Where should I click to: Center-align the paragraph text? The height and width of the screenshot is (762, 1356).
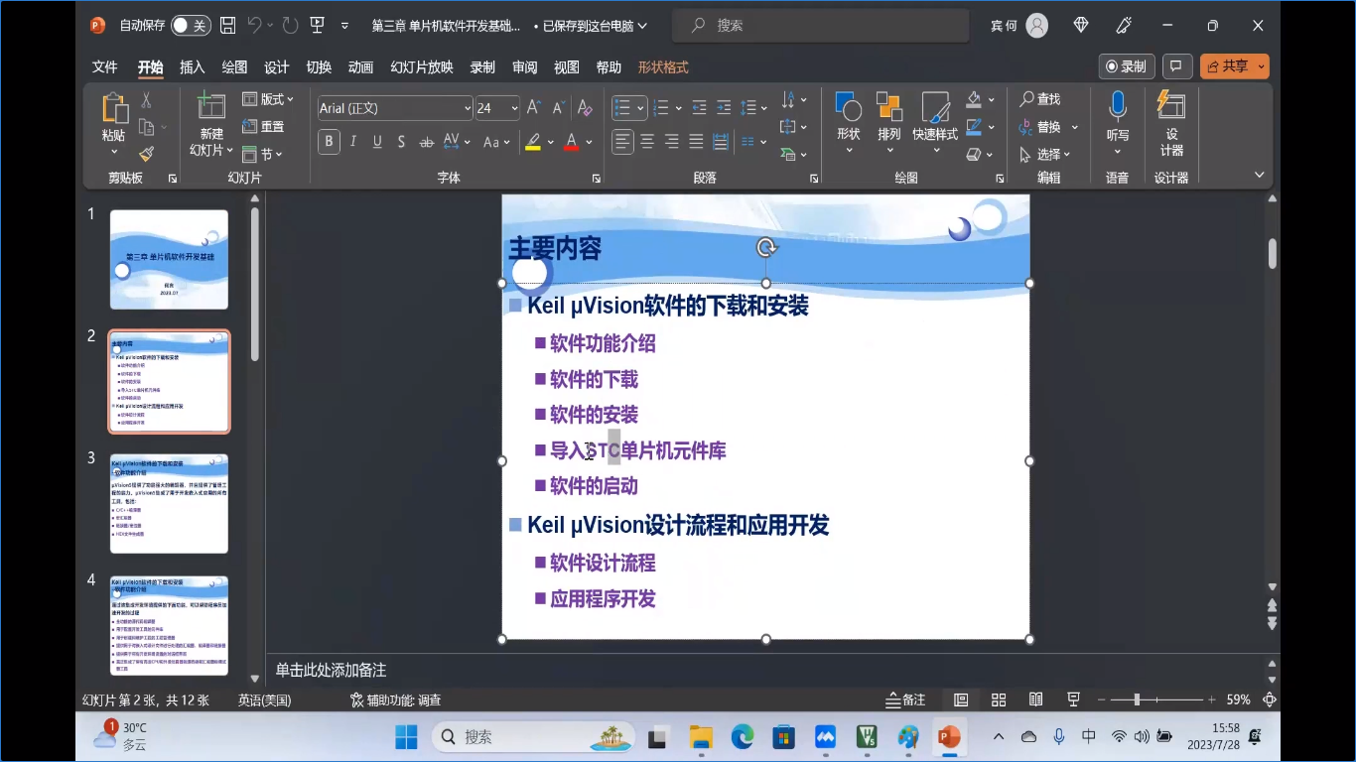[x=647, y=142]
